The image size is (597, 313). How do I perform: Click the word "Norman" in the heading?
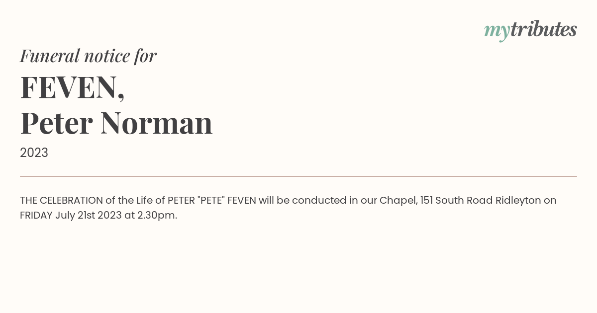tap(157, 123)
